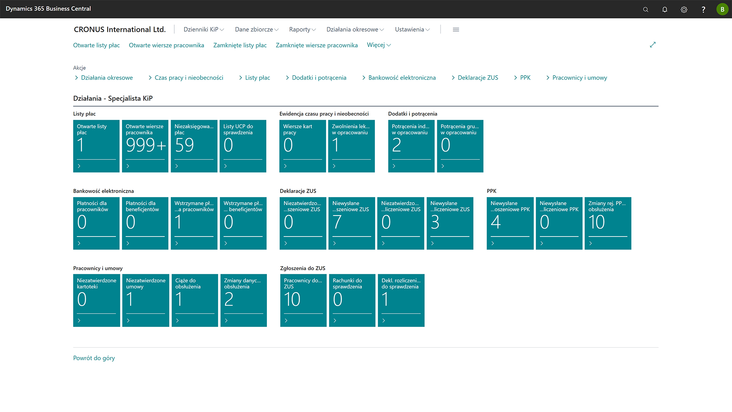Click the help question mark icon
Viewport: 732px width, 412px height.
[703, 10]
